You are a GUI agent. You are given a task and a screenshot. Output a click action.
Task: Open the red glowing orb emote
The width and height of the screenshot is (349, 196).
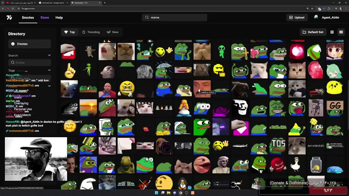pos(297,51)
